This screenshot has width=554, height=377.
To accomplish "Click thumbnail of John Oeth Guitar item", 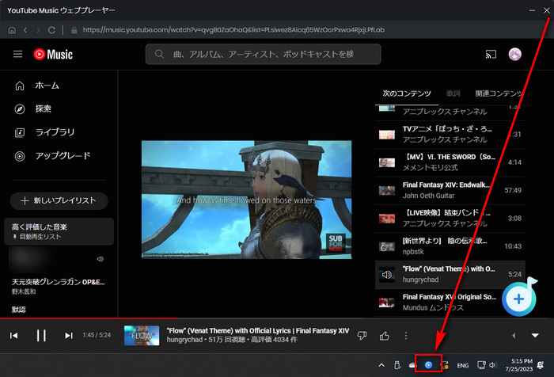I will (387, 191).
